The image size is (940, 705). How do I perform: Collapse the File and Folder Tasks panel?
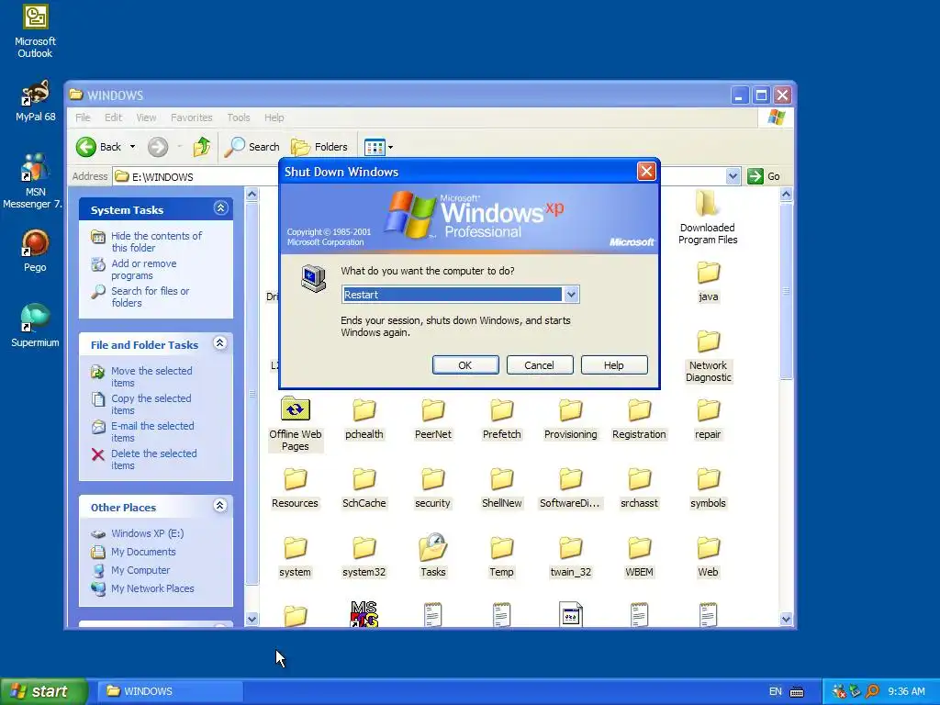[x=220, y=343]
